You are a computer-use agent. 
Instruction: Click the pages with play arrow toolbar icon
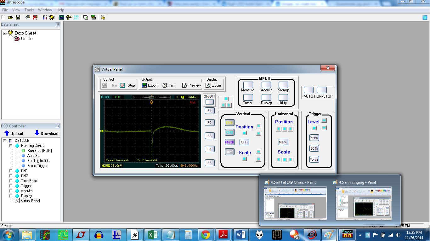86,17
